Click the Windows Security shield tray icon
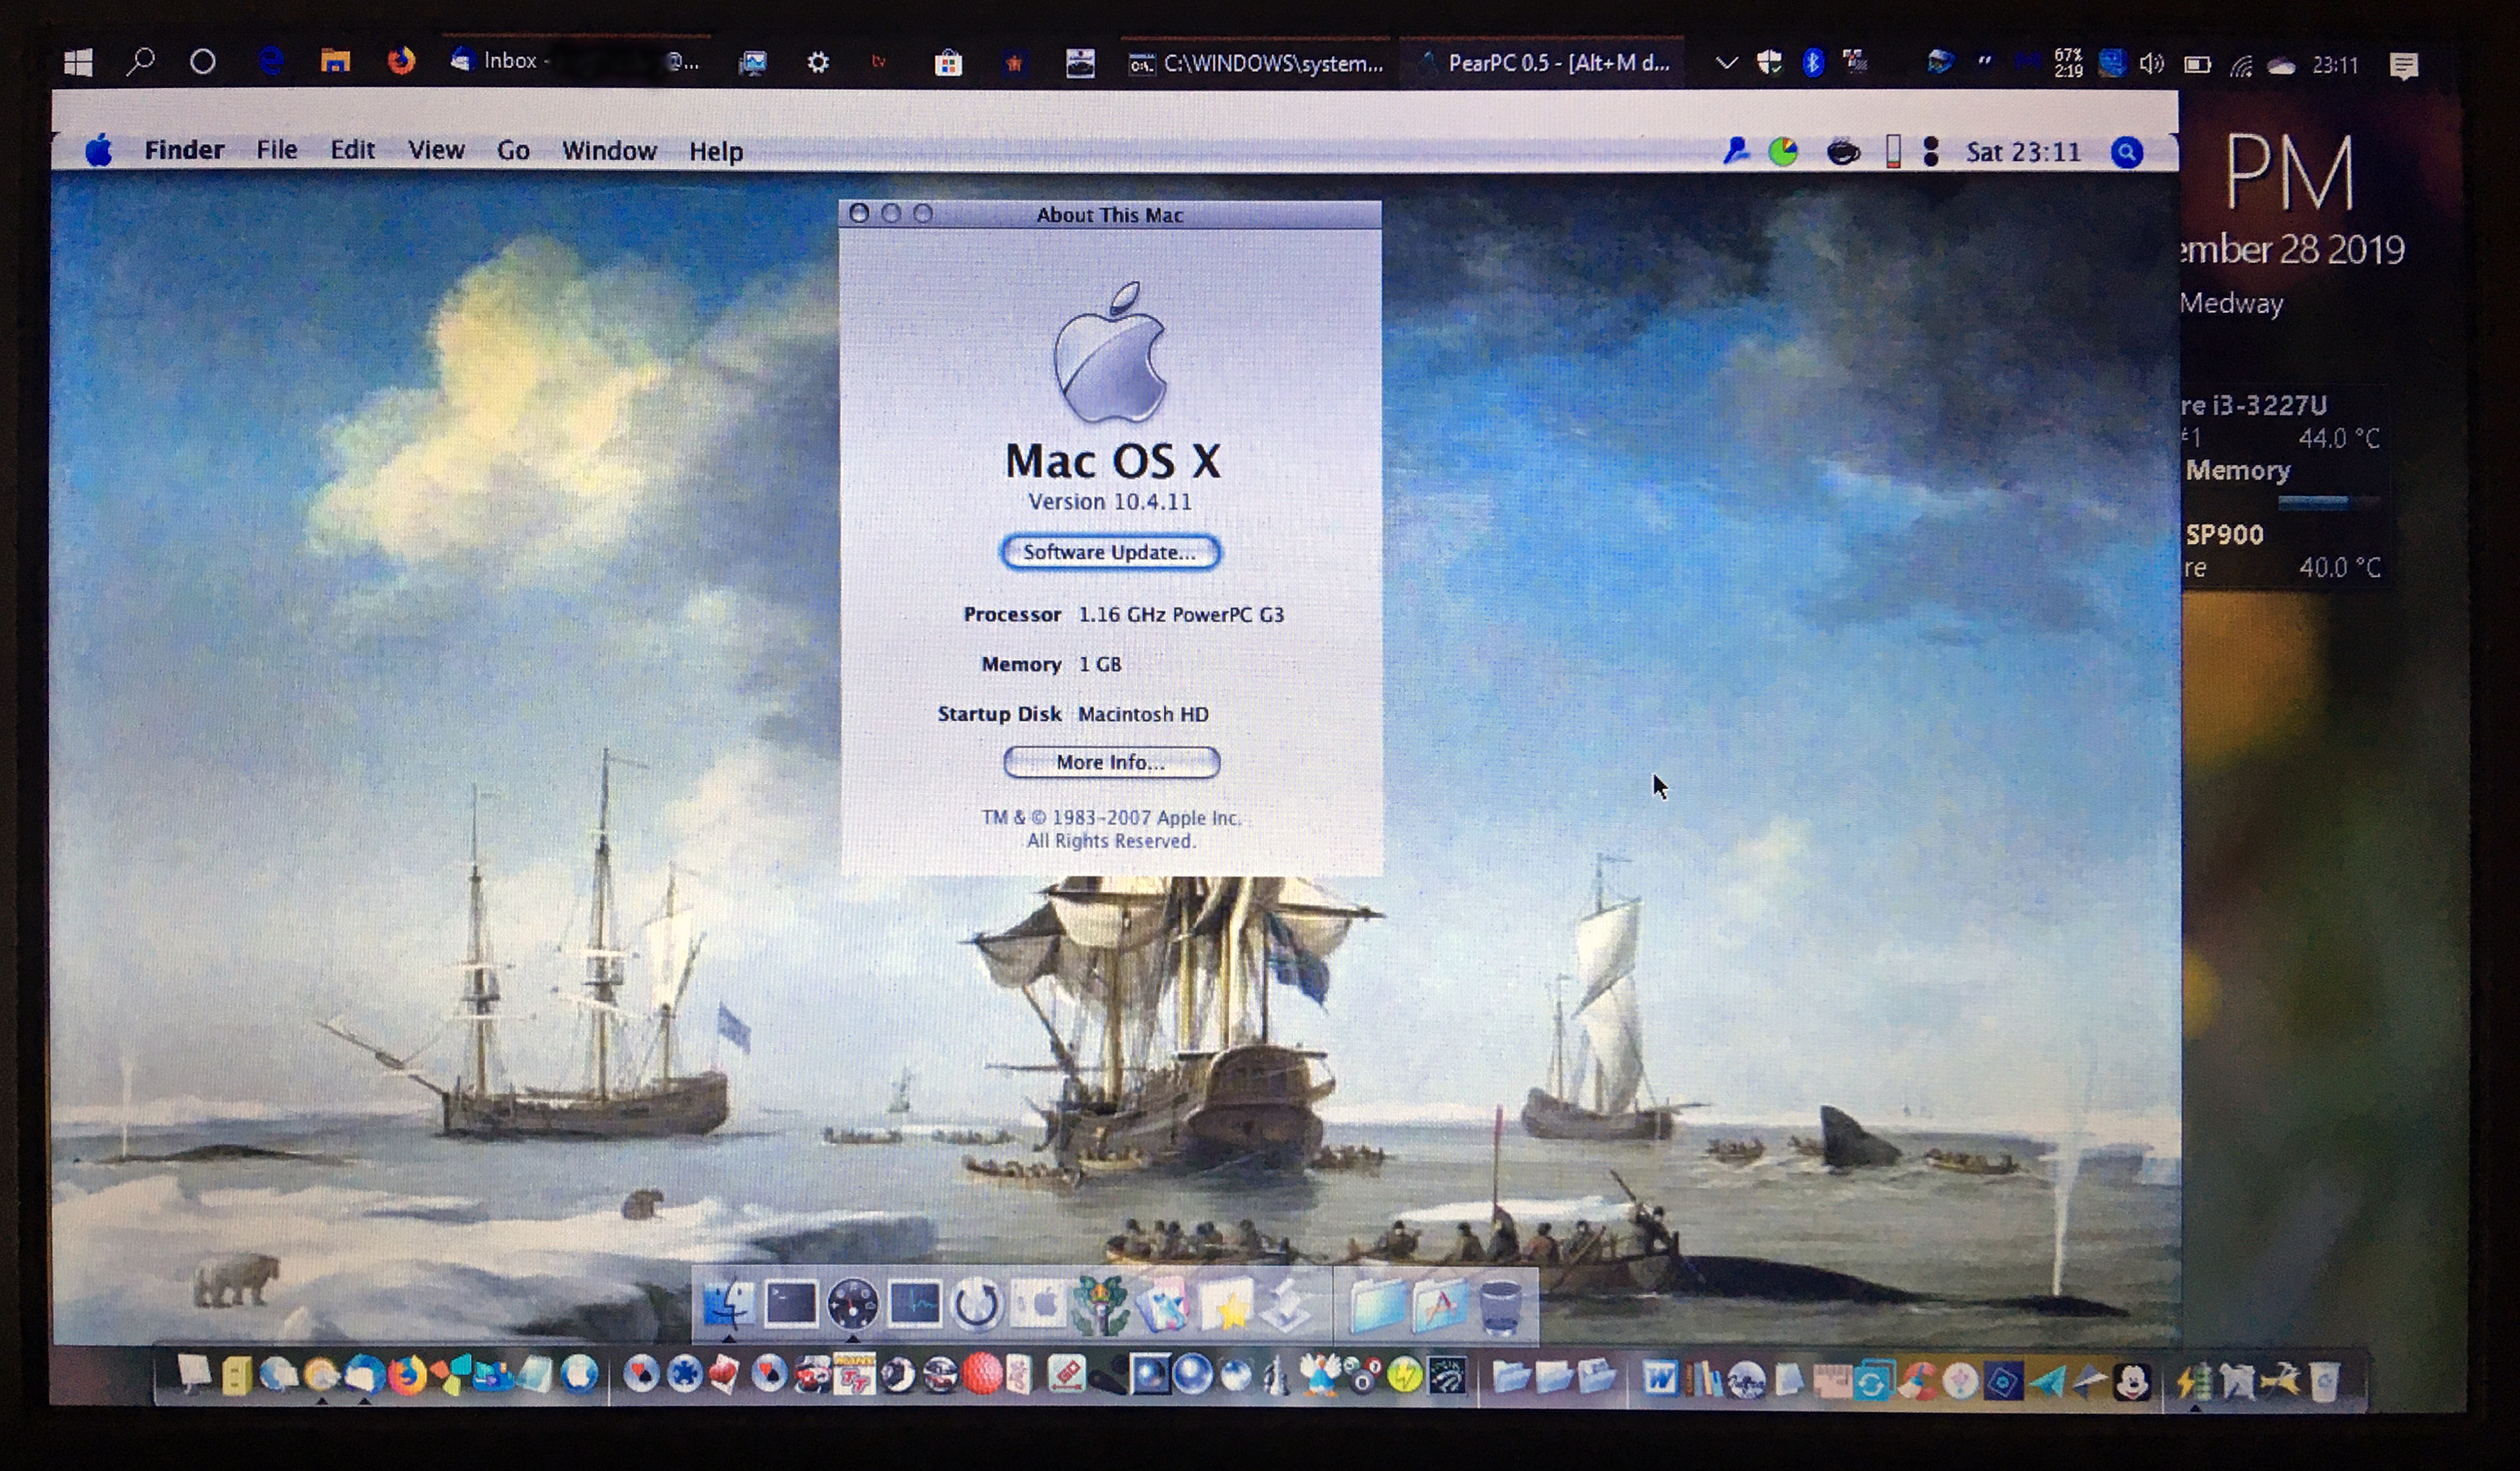This screenshot has height=1471, width=2520. click(1769, 63)
